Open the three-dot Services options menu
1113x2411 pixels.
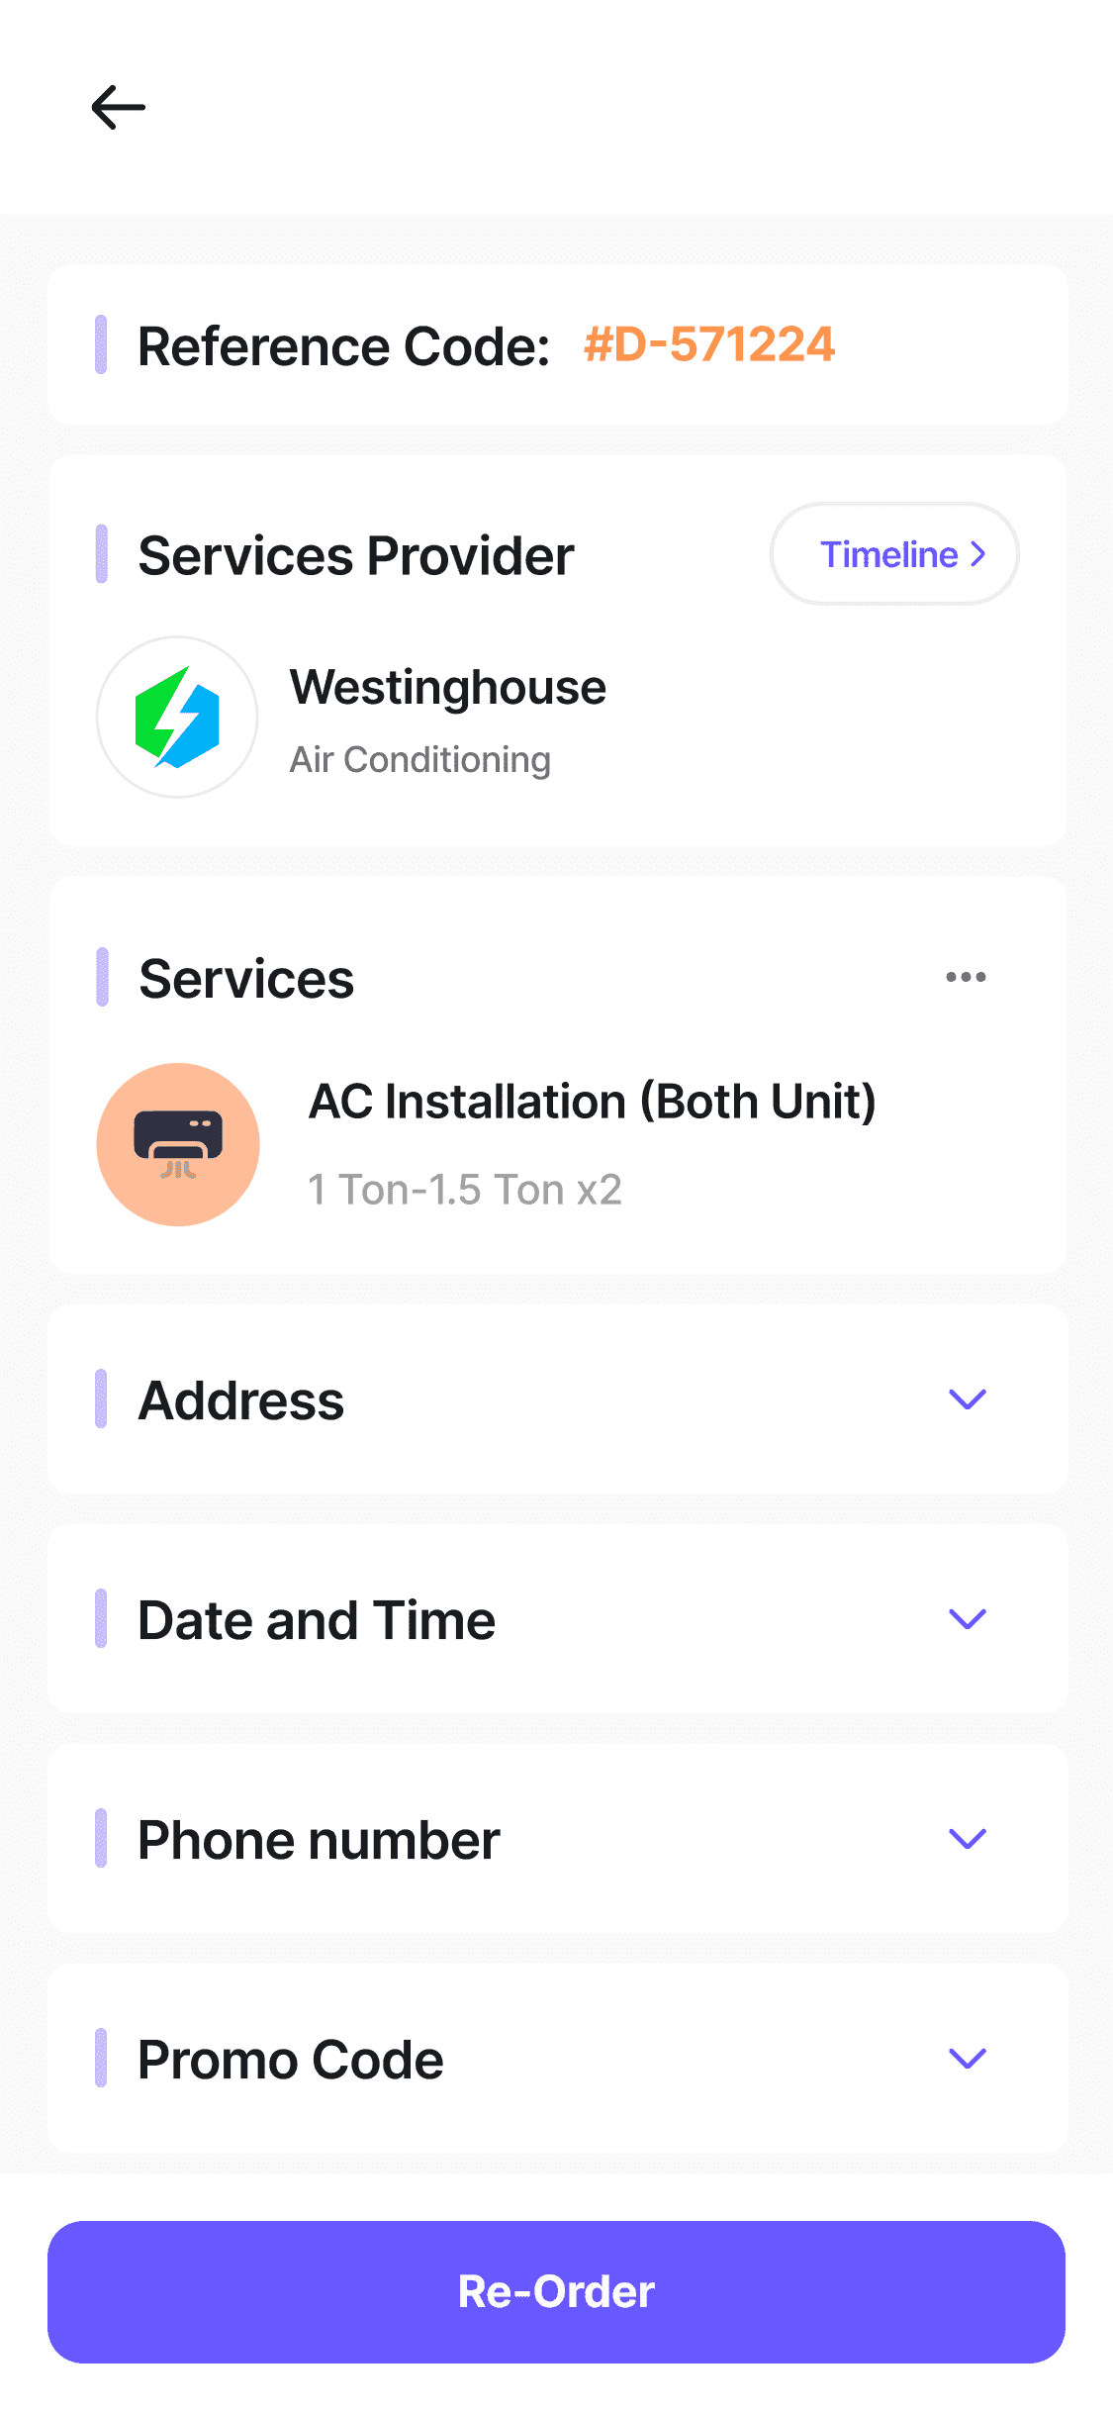(x=966, y=977)
